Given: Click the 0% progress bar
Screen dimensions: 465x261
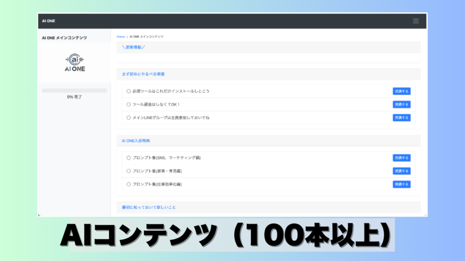Looking at the screenshot, I should point(74,91).
